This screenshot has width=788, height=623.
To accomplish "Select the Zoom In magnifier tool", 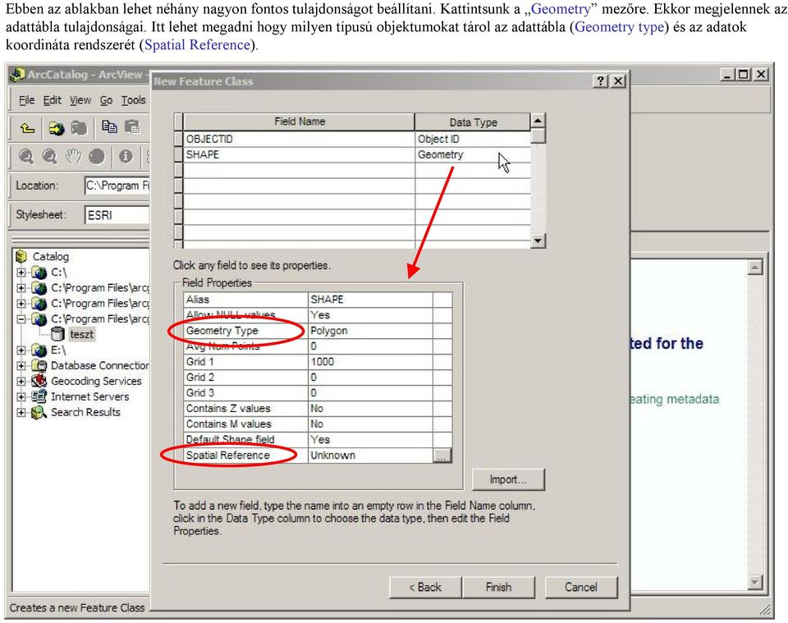I will click(x=26, y=157).
